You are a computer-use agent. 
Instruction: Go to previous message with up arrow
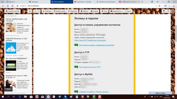tap(35, 11)
